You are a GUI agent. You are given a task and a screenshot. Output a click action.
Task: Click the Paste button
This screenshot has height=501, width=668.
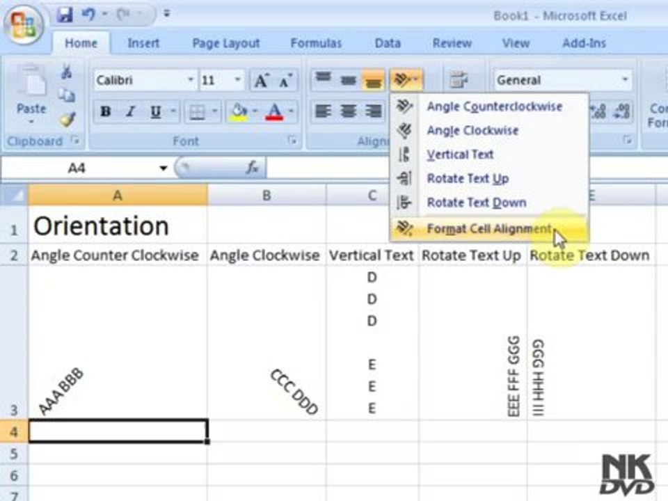pos(31,88)
